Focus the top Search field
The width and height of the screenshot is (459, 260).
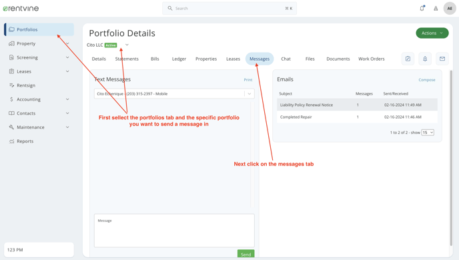tap(229, 8)
